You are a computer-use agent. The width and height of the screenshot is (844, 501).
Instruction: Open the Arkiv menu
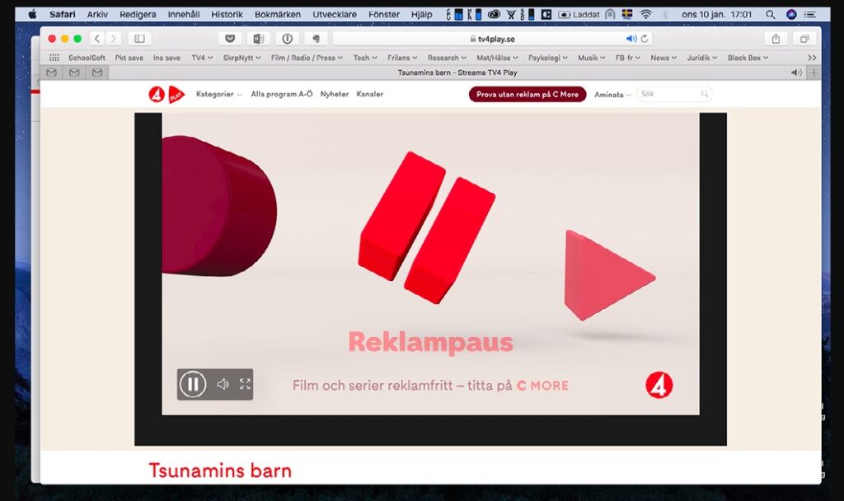tap(97, 15)
